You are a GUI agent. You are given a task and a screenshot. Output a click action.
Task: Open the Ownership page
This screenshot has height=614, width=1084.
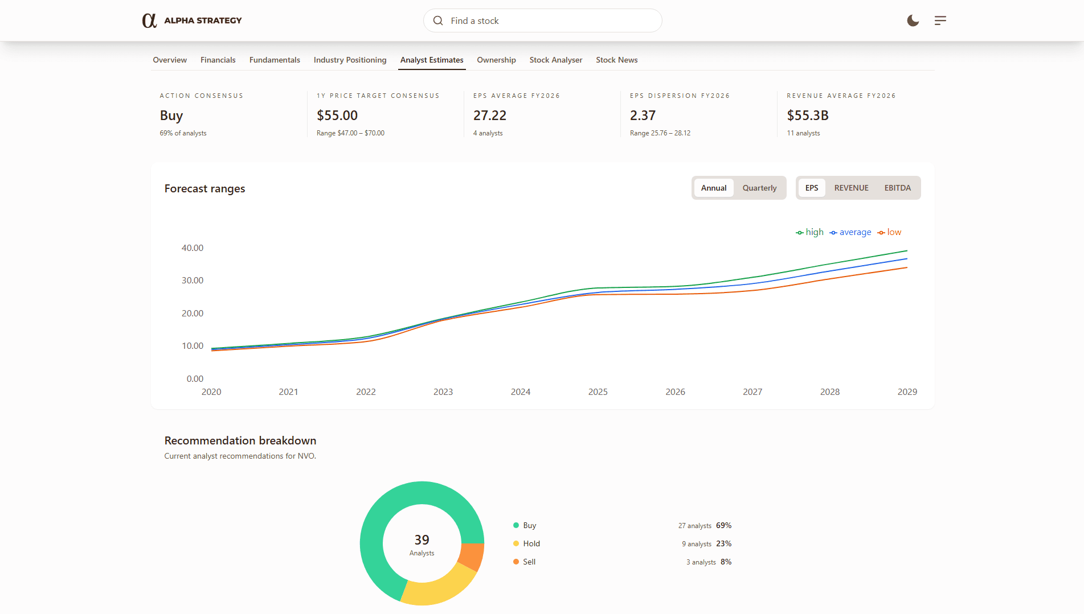tap(496, 60)
